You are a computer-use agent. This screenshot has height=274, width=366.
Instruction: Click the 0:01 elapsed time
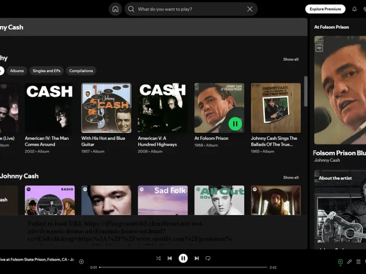click(x=94, y=268)
